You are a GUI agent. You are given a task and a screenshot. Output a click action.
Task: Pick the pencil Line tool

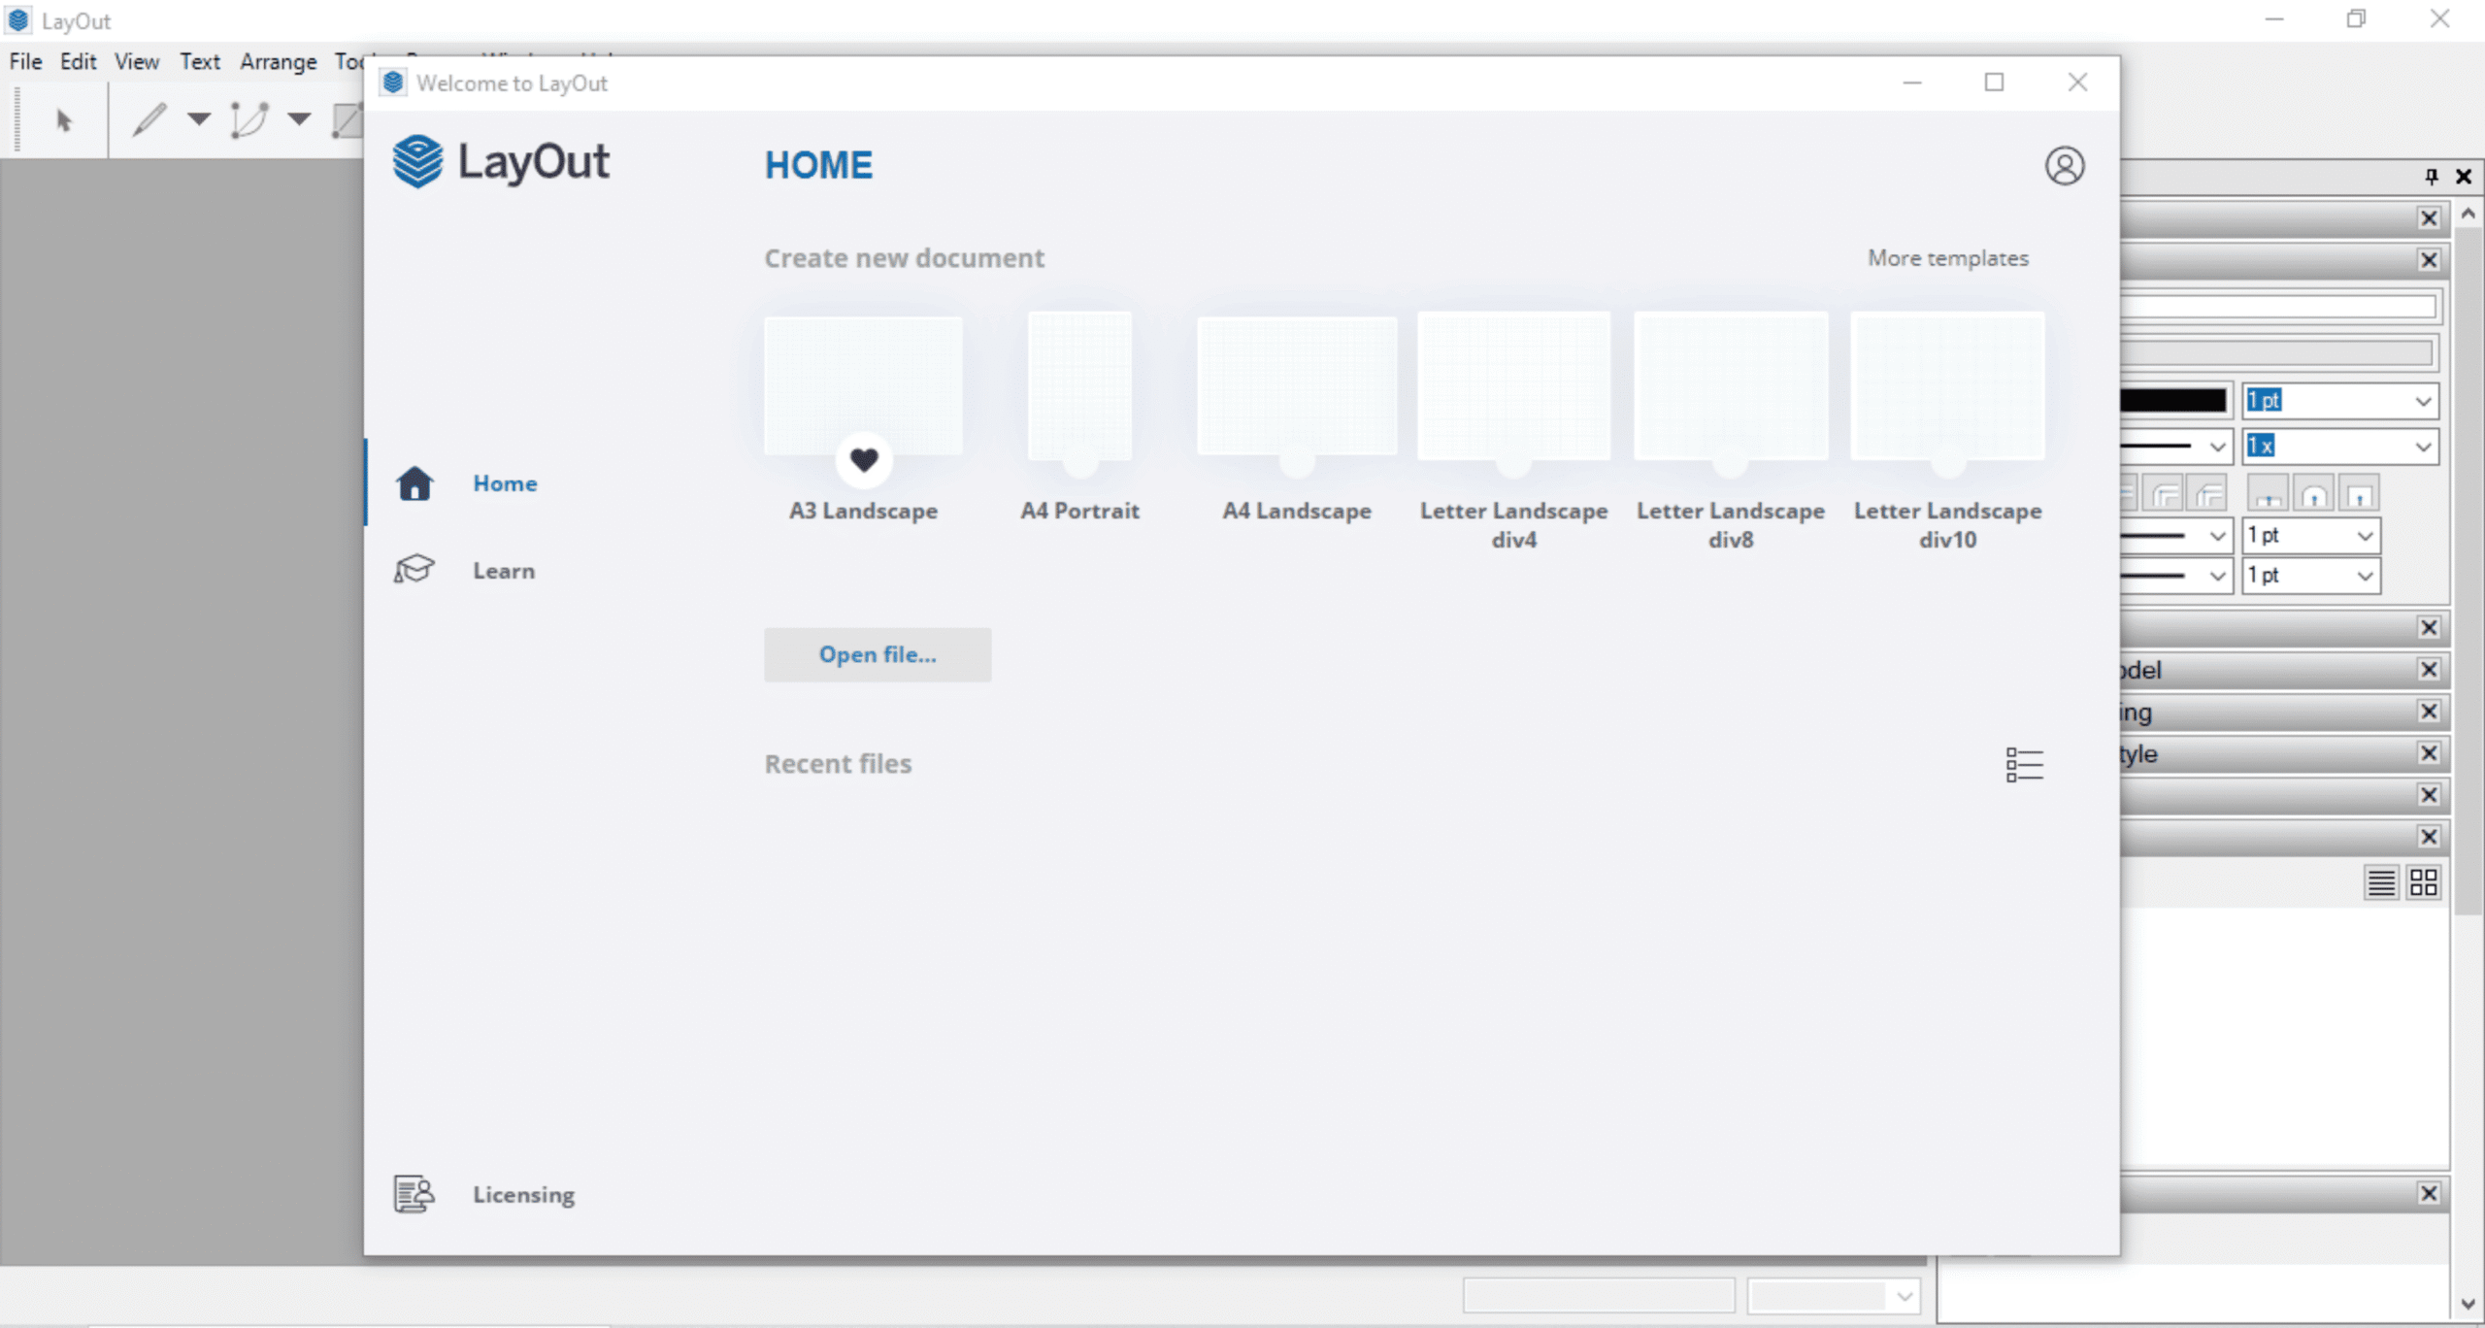point(149,119)
